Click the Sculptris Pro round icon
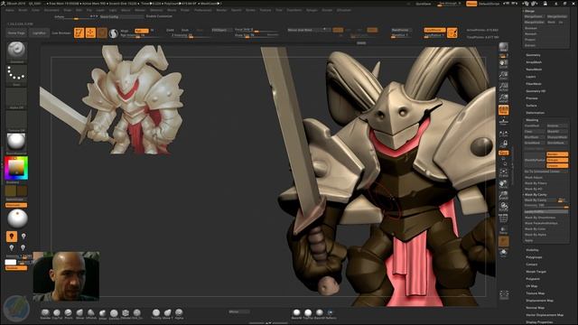 coord(114,33)
